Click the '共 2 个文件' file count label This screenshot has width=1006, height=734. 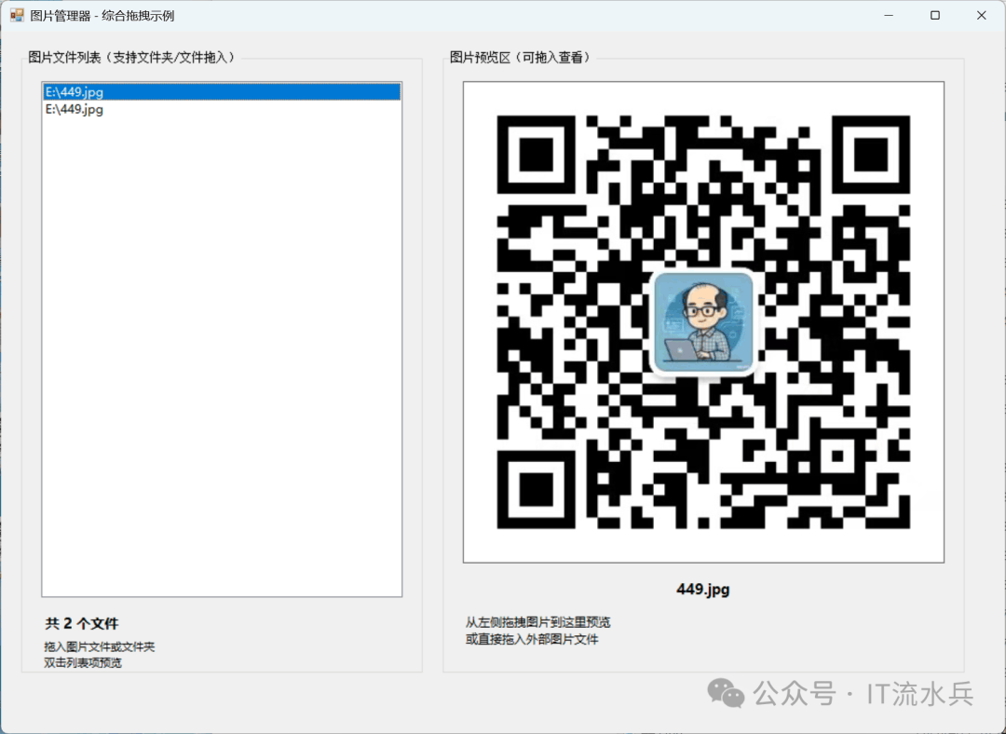coord(81,623)
